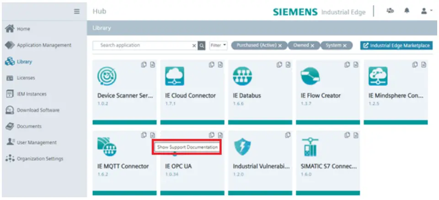Click the Documents book icon

point(10,126)
